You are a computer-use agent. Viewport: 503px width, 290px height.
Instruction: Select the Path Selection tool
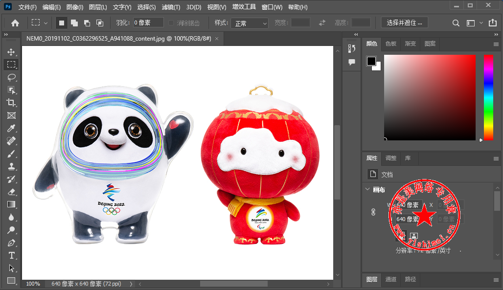[11, 268]
